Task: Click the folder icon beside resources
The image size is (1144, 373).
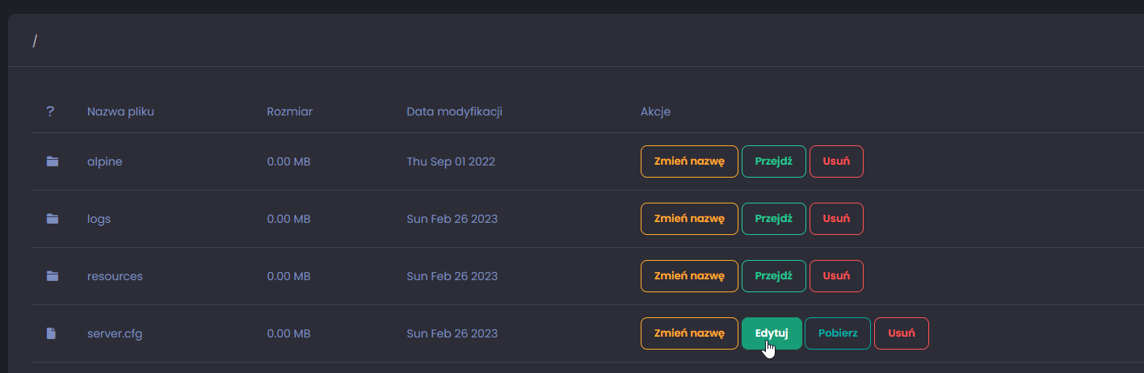Action: (x=53, y=276)
